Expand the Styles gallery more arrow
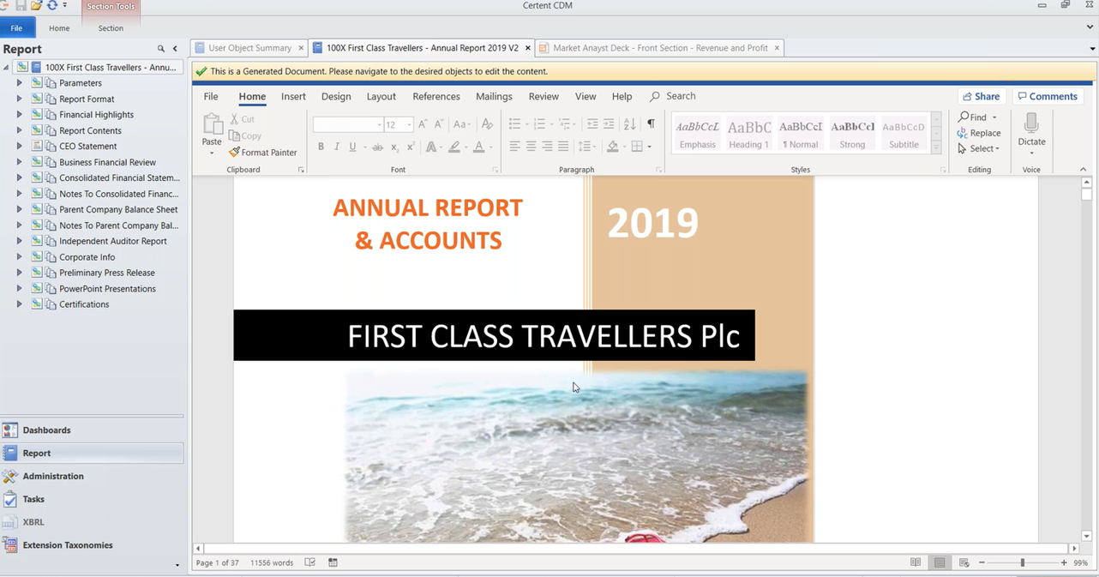This screenshot has height=577, width=1099. [x=936, y=148]
